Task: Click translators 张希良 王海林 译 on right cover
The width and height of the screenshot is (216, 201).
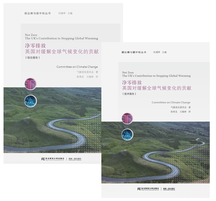Action: (x=180, y=112)
